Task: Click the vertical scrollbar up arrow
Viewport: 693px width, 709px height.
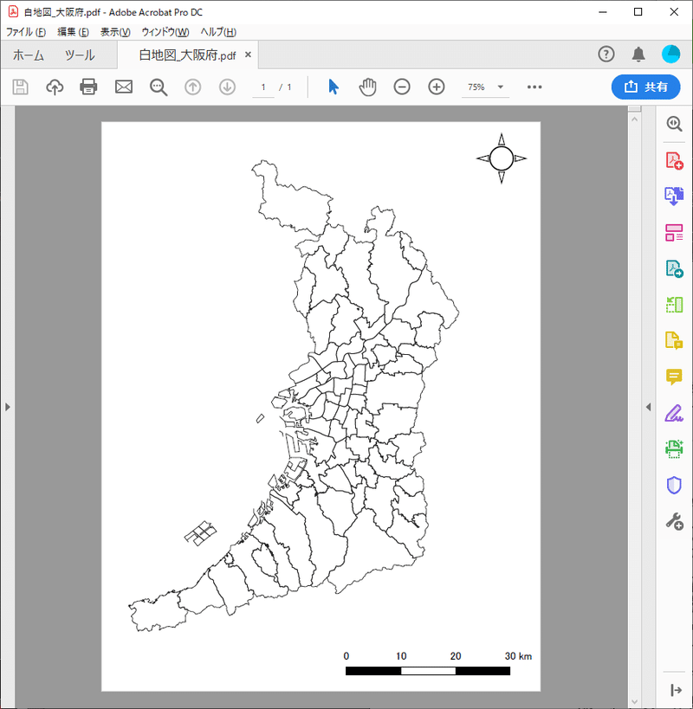Action: pos(634,119)
